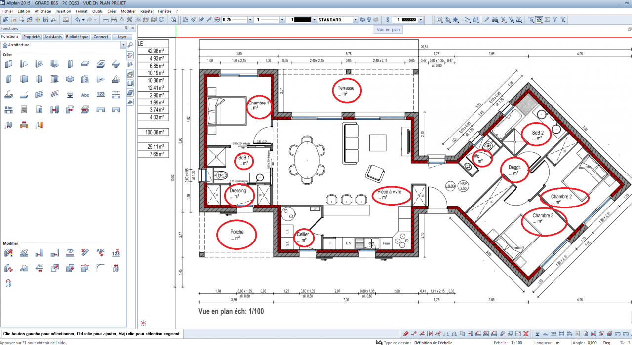Image resolution: width=632 pixels, height=345 pixels.
Task: Click the magnifier icon in the Modifier section
Action: pyautogui.click(x=24, y=268)
